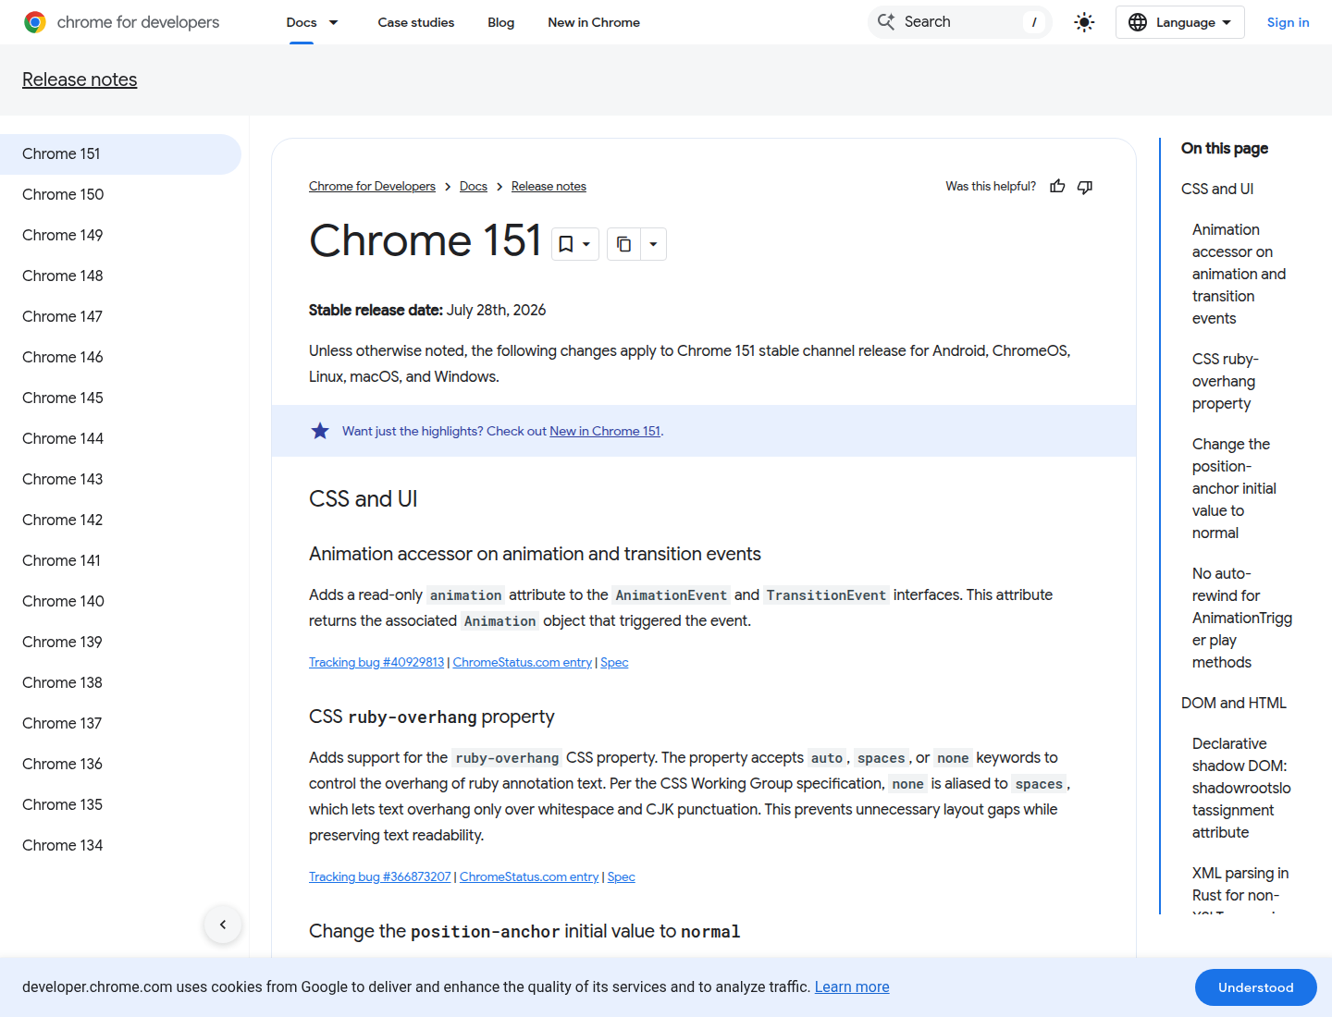This screenshot has width=1332, height=1017.
Task: Focus the Search input field
Action: [959, 22]
